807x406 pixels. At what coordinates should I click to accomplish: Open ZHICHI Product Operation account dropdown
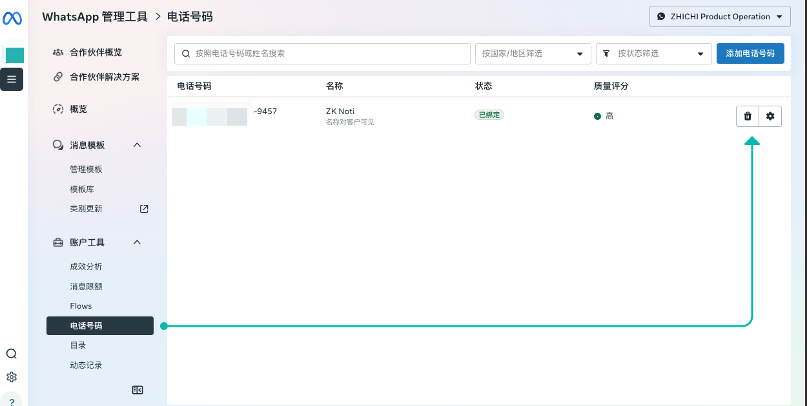720,17
